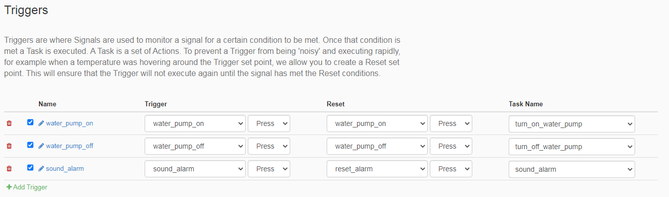Open the water_pump_off trigger name link

tap(70, 146)
